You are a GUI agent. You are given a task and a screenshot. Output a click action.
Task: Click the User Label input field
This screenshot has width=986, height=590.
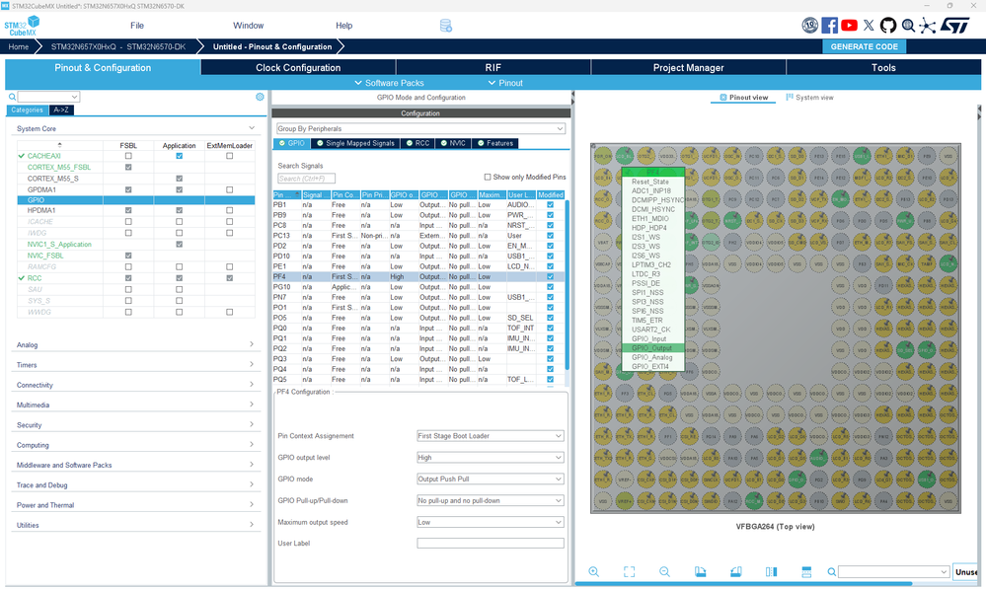coord(490,544)
